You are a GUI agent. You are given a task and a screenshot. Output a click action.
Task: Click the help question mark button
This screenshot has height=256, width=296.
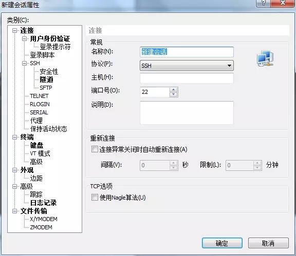(263, 3)
